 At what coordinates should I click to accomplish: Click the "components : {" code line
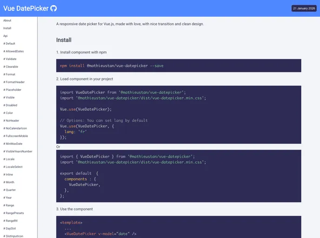coord(80,179)
